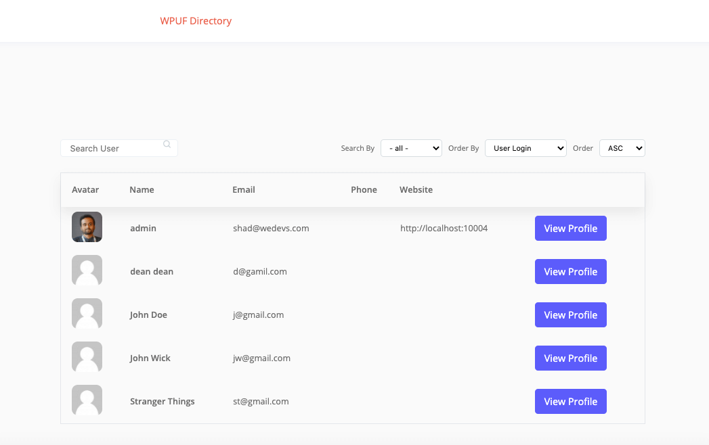This screenshot has height=445, width=709.
Task: Open the Order ASC dropdown
Action: [622, 148]
